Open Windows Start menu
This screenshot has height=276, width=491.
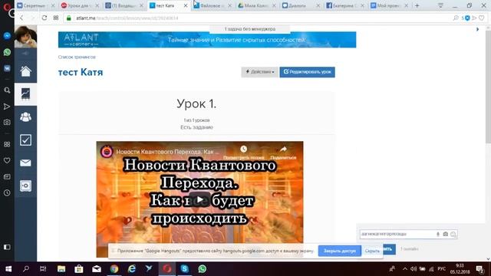pos(8,269)
